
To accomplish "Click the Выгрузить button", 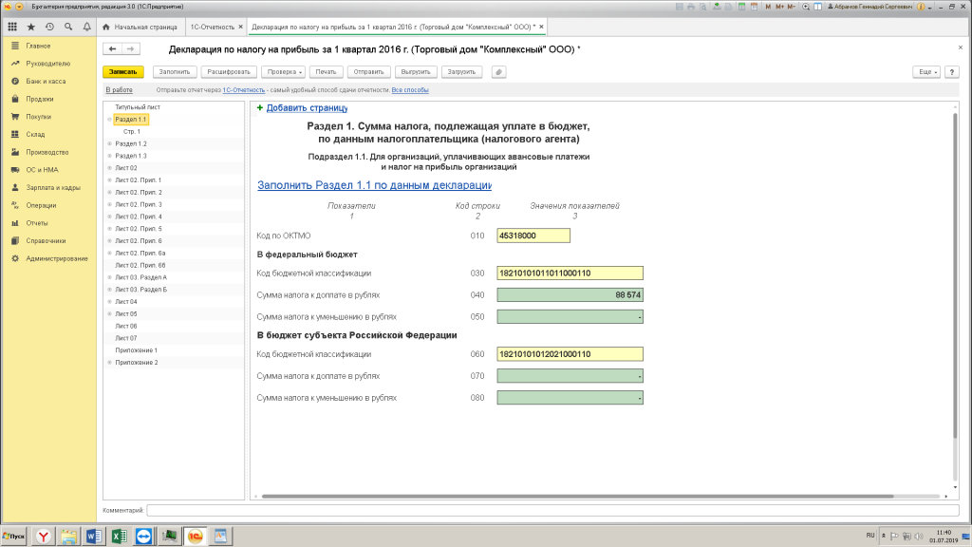I will [x=416, y=72].
